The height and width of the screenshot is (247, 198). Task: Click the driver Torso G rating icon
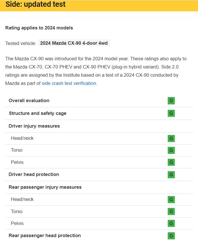click(171, 150)
